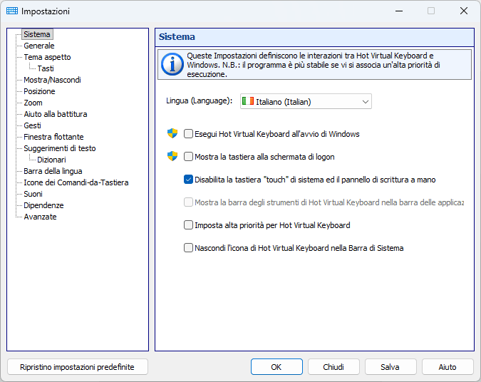Go to Mostra/Nascondi settings
The height and width of the screenshot is (382, 481).
53,80
